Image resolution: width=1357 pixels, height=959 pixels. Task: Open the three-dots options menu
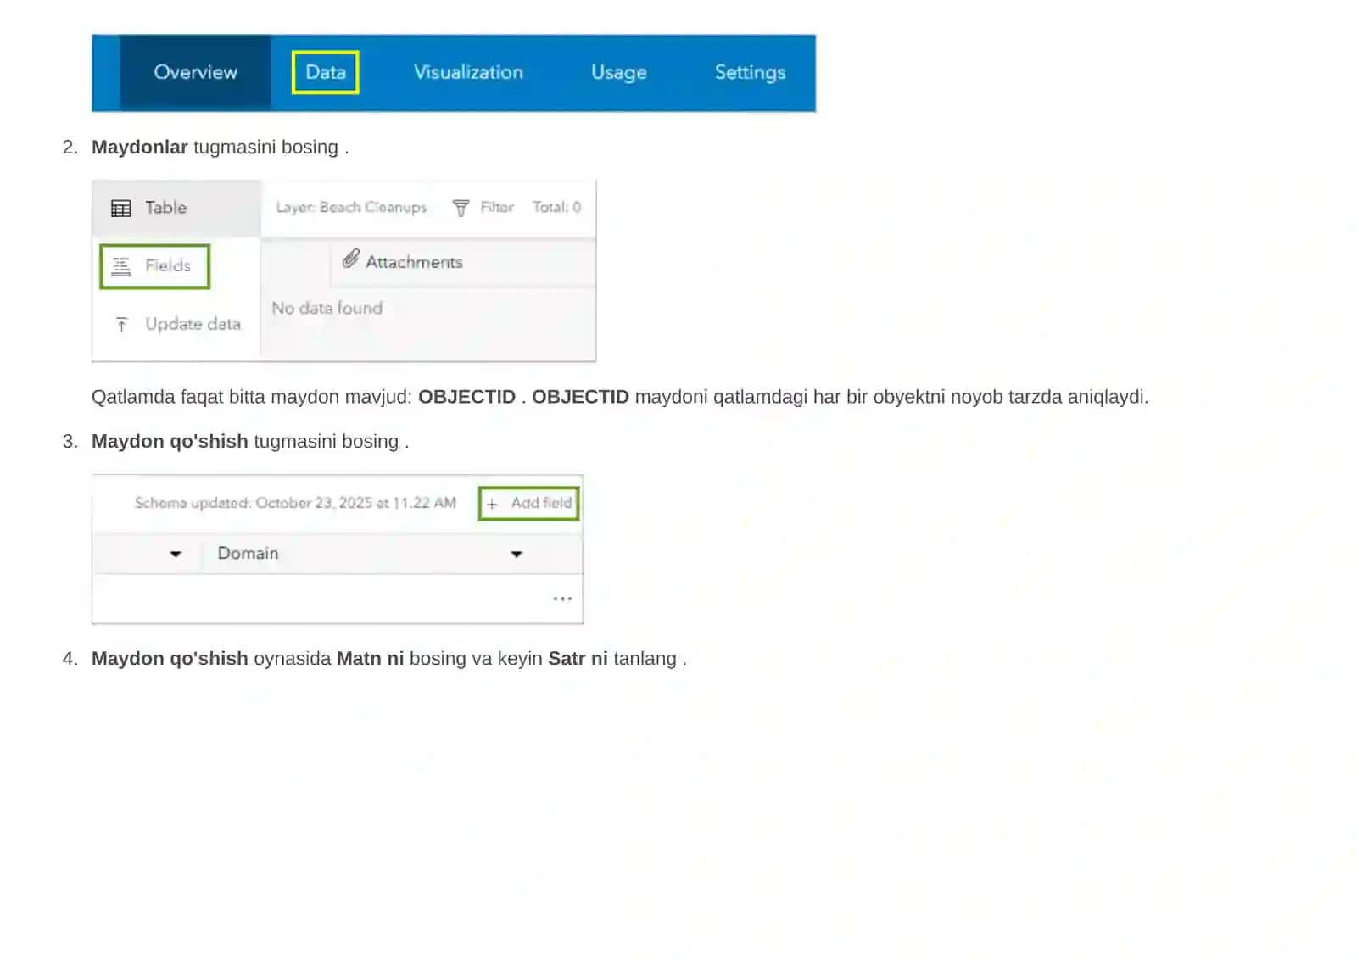click(562, 599)
